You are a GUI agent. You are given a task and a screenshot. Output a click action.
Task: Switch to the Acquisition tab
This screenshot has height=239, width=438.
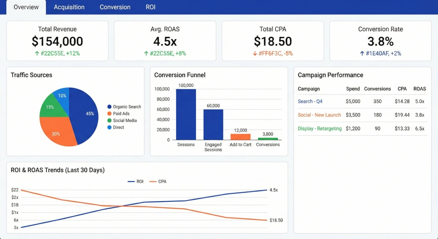click(x=69, y=7)
